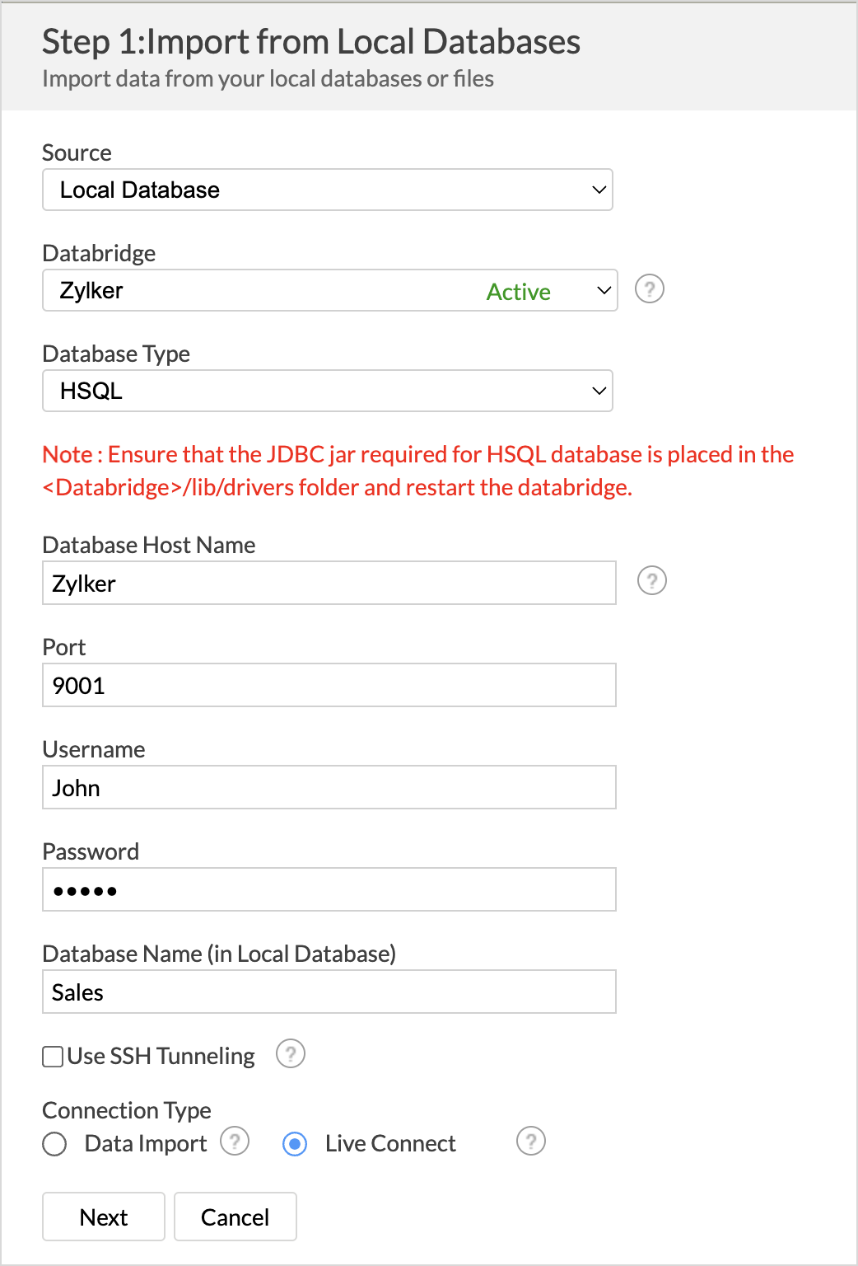Click the Database Name field showing Sales

coord(329,992)
